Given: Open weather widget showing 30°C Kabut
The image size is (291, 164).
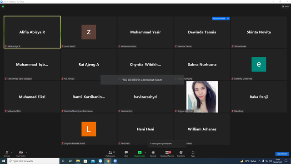Looking at the screenshot, I should tap(248, 161).
